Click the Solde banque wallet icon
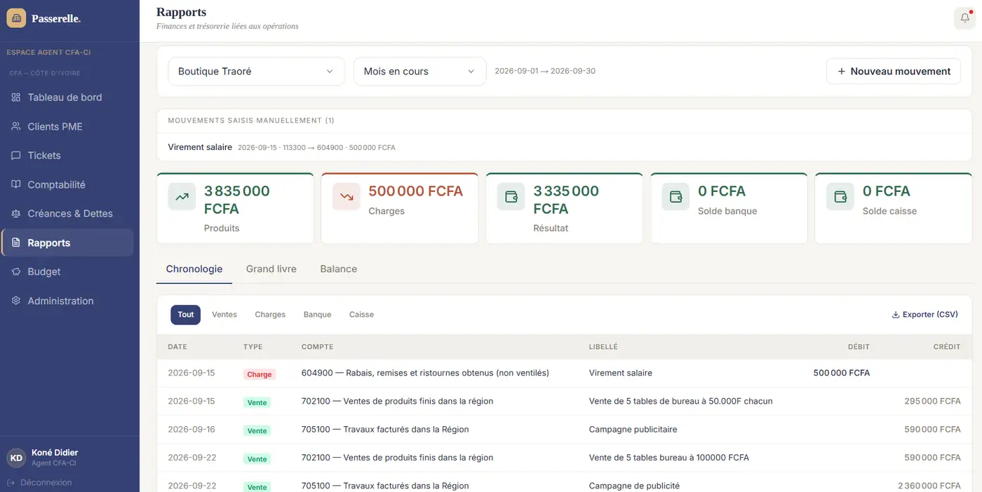This screenshot has width=982, height=492. (676, 197)
